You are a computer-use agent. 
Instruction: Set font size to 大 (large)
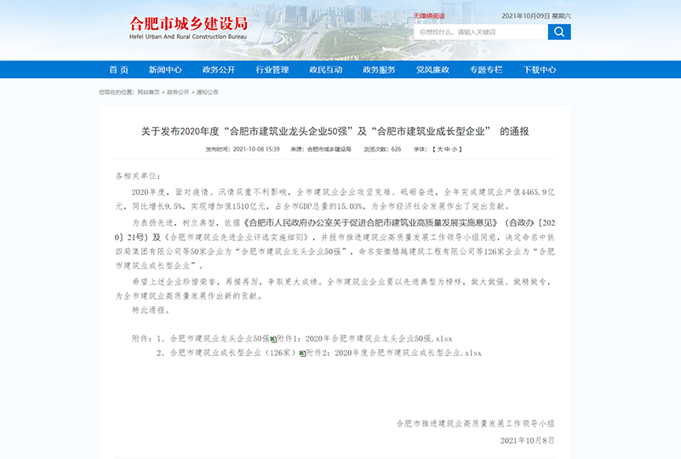[x=438, y=149]
